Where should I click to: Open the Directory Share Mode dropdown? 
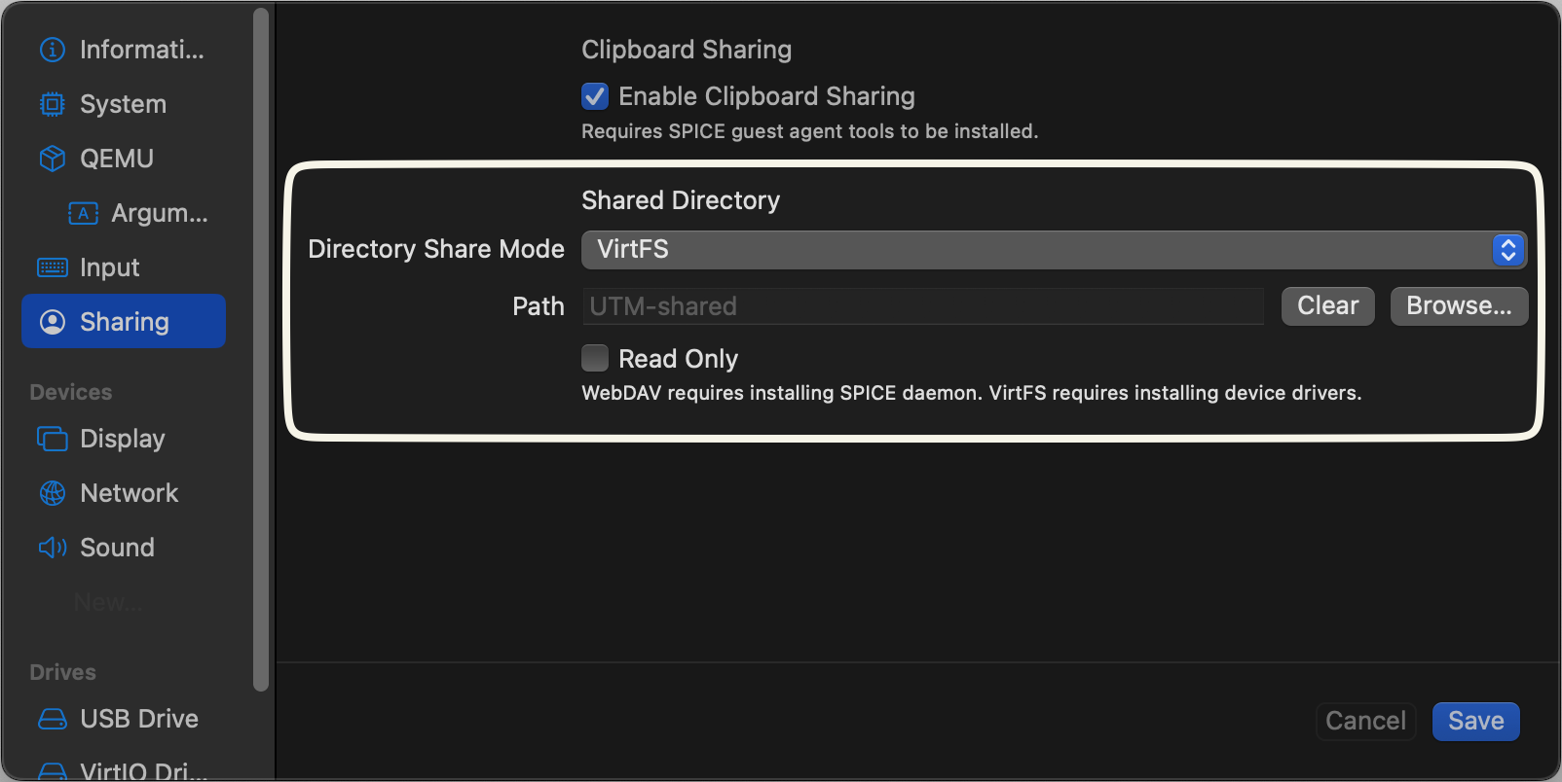(1052, 250)
